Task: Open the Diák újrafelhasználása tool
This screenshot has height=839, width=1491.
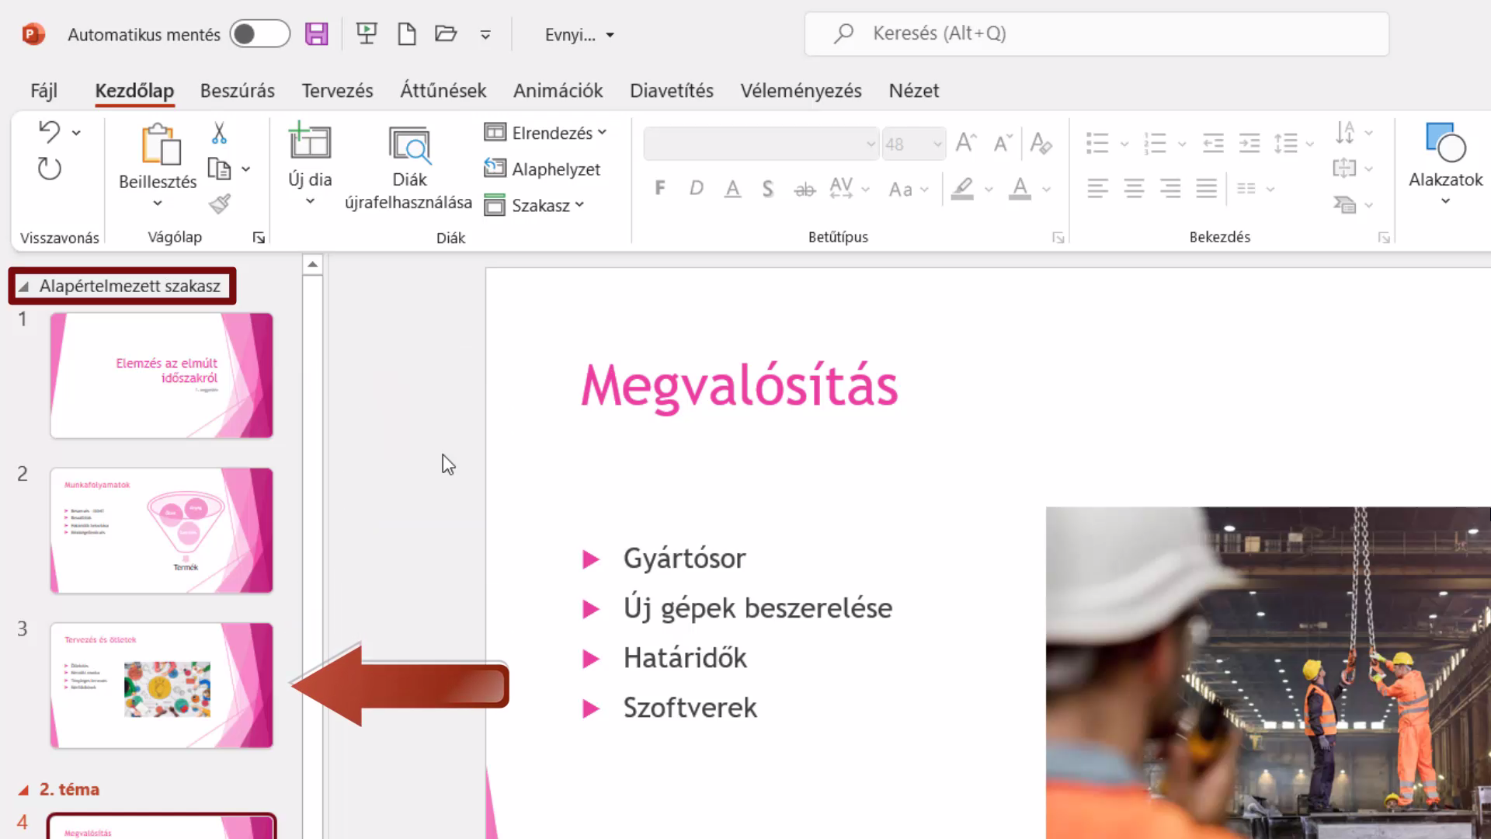Action: coord(408,169)
